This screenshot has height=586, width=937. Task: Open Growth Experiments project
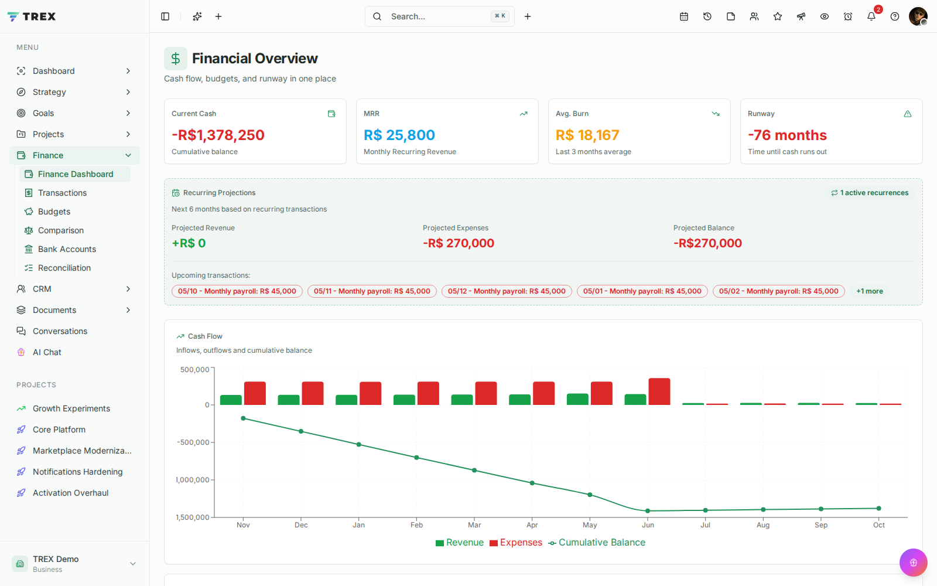(74, 408)
